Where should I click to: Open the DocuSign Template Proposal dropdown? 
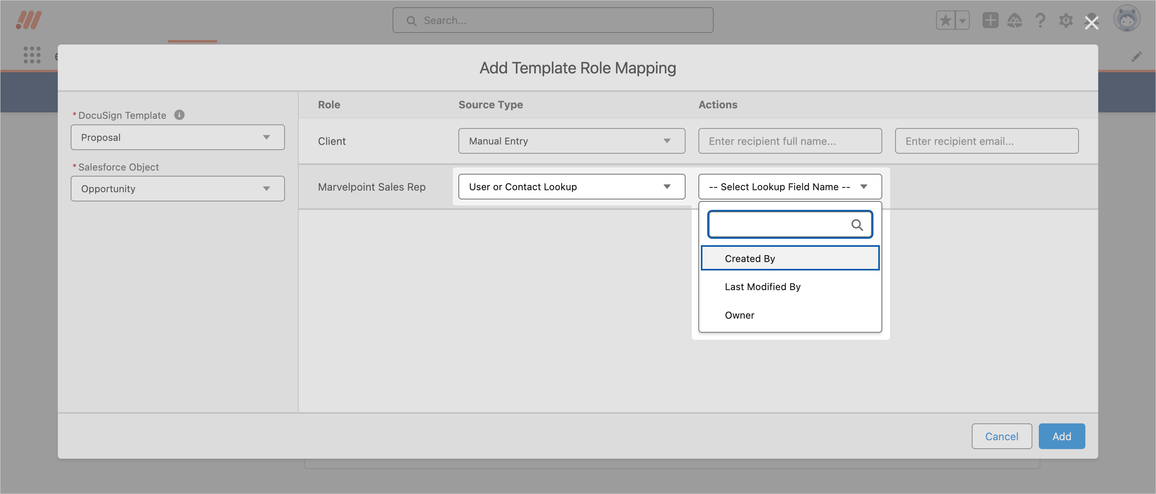point(177,137)
